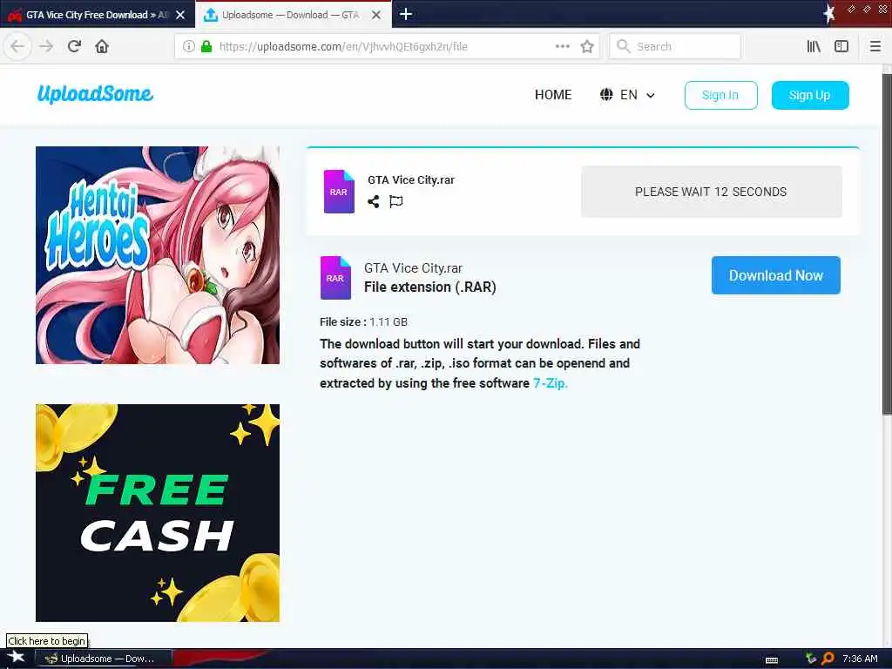This screenshot has width=892, height=669.
Task: Open page actions three-dot menu
Action: 562,46
